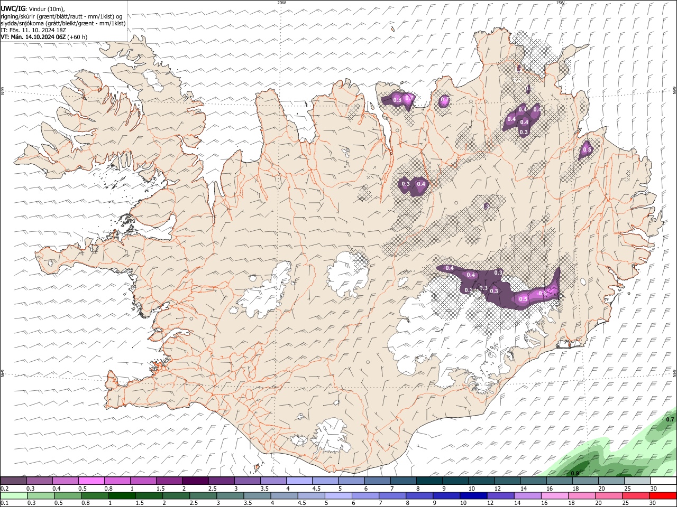Click the '15W' longitude label
The height and width of the screenshot is (507, 677).
[x=560, y=3]
